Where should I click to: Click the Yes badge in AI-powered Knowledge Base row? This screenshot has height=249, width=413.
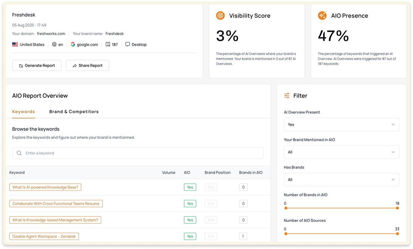190,187
